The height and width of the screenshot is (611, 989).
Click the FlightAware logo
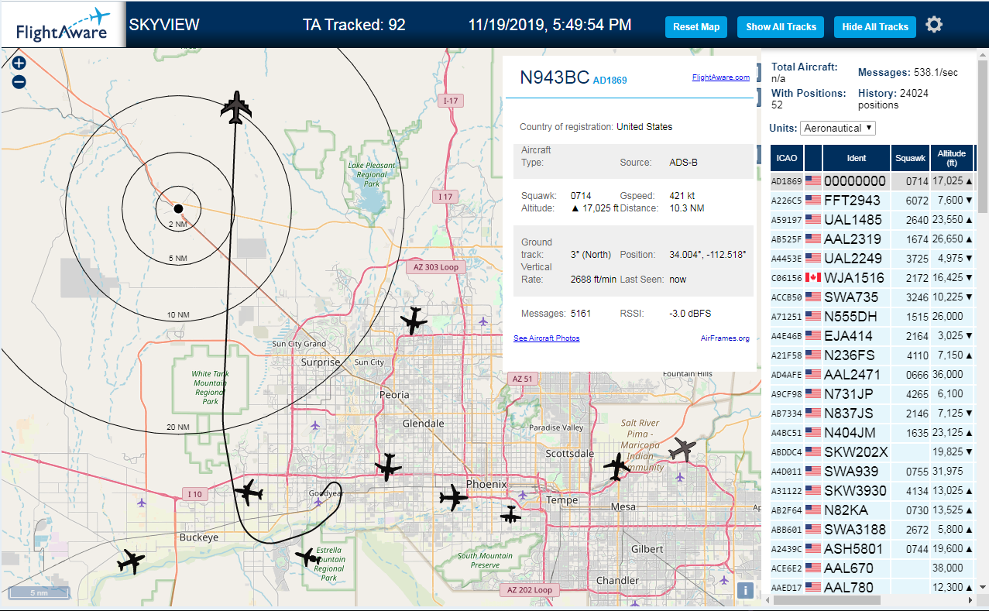click(x=63, y=25)
